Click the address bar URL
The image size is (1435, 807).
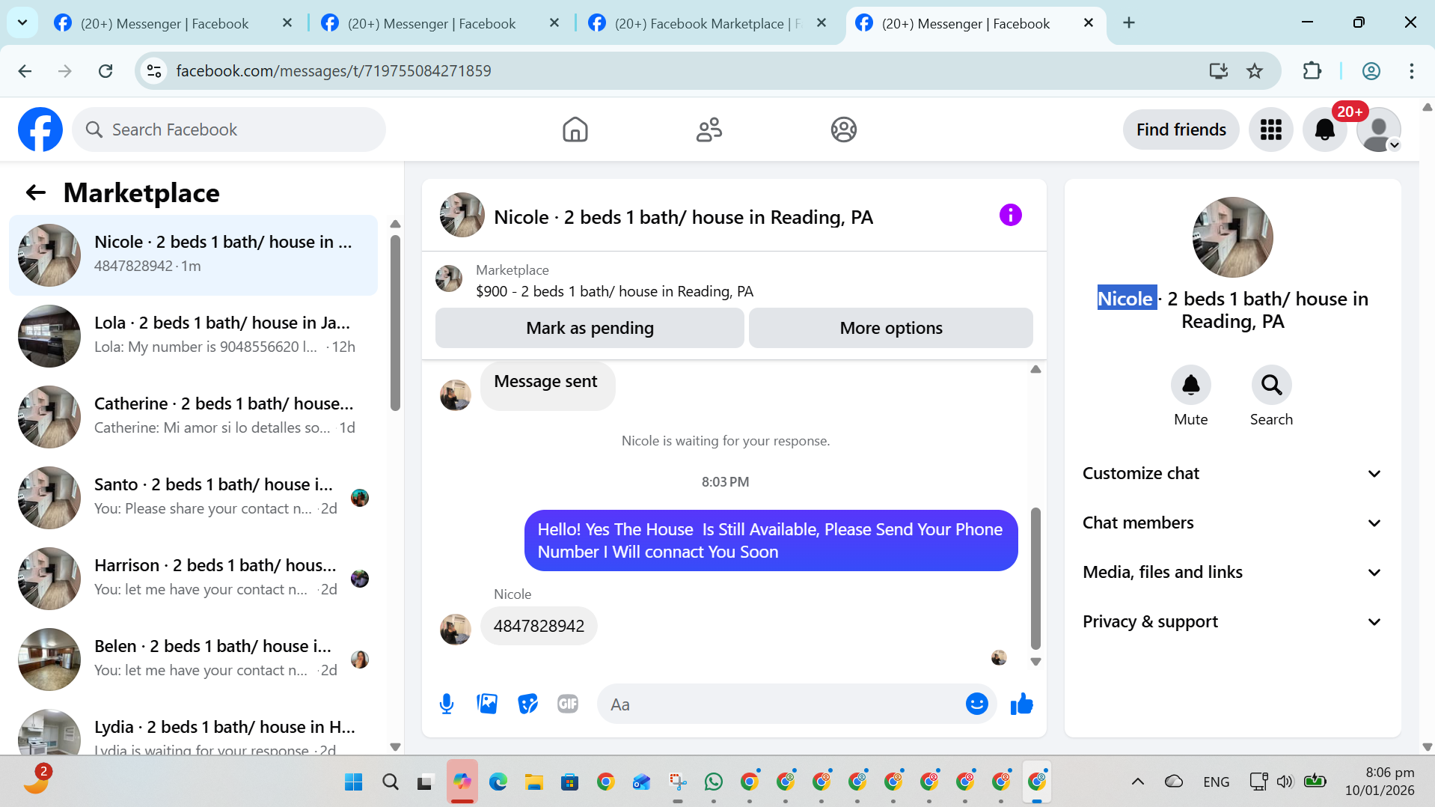334,71
